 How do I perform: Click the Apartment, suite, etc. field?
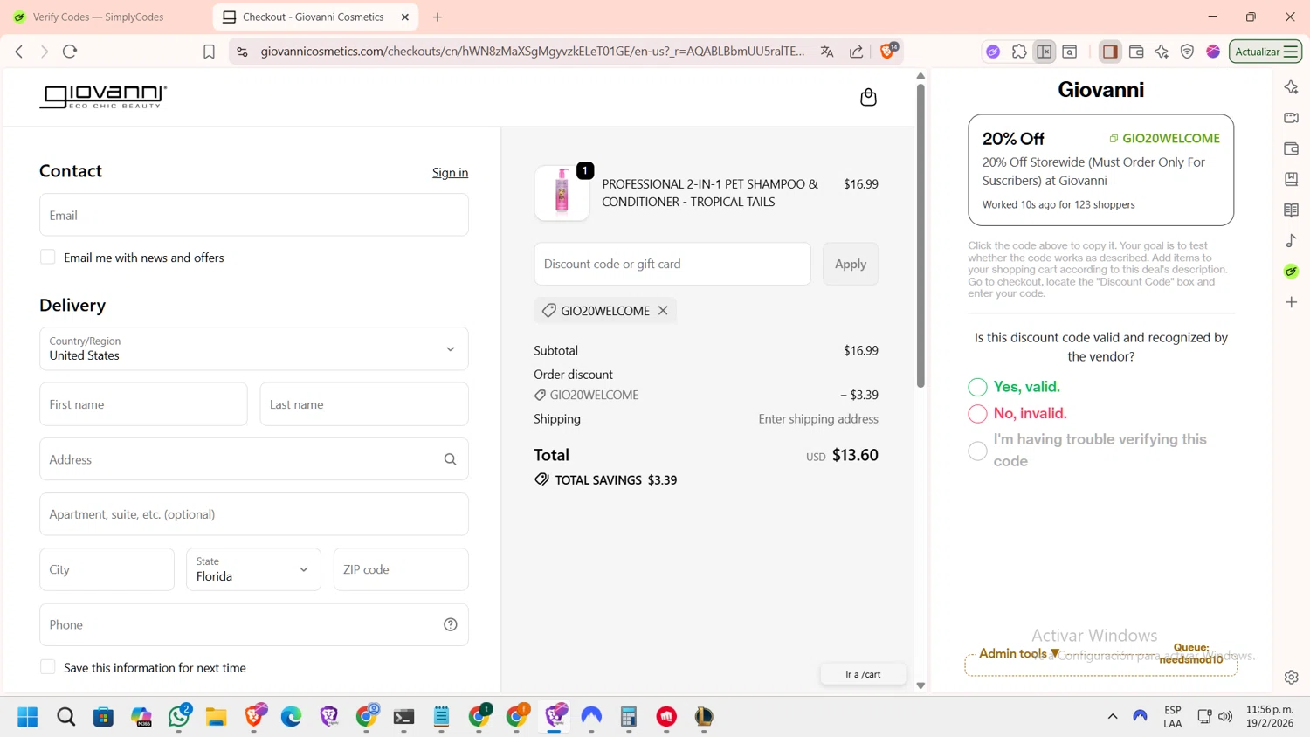coord(254,514)
